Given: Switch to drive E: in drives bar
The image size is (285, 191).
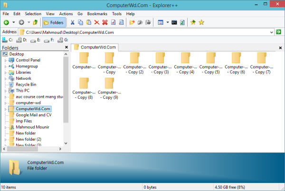Looking at the screenshot, I should tap(35, 40).
